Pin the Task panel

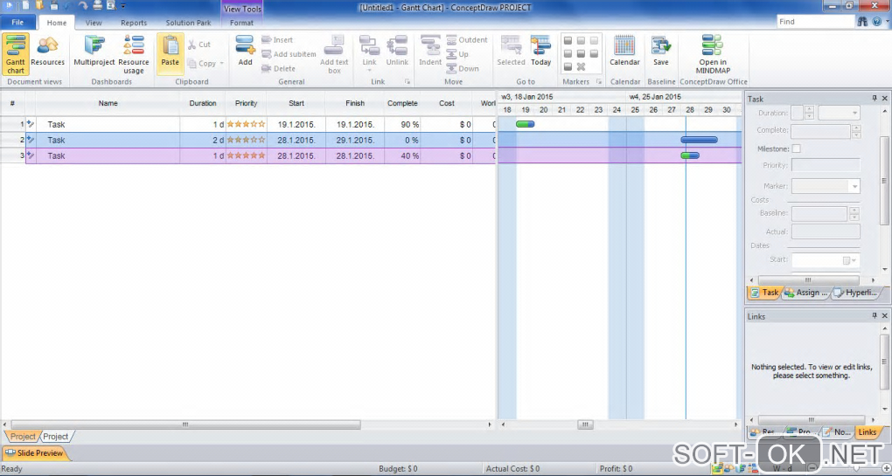[875, 99]
